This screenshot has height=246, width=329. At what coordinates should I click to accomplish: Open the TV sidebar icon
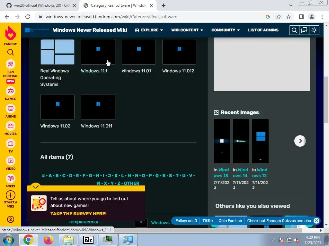click(11, 143)
